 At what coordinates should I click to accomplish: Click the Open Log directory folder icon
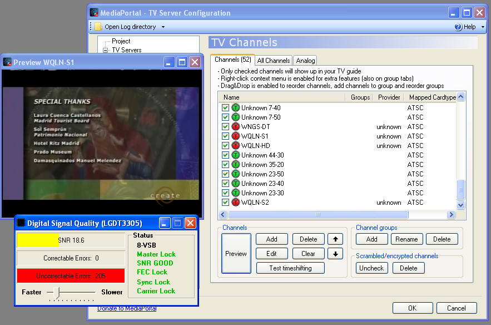(x=98, y=27)
